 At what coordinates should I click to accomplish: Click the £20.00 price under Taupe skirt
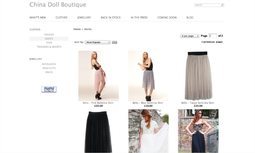point(198,106)
